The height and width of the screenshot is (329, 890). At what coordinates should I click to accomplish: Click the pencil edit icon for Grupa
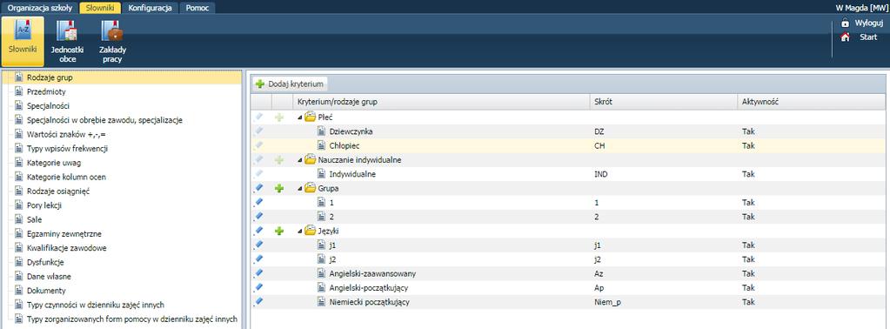259,187
